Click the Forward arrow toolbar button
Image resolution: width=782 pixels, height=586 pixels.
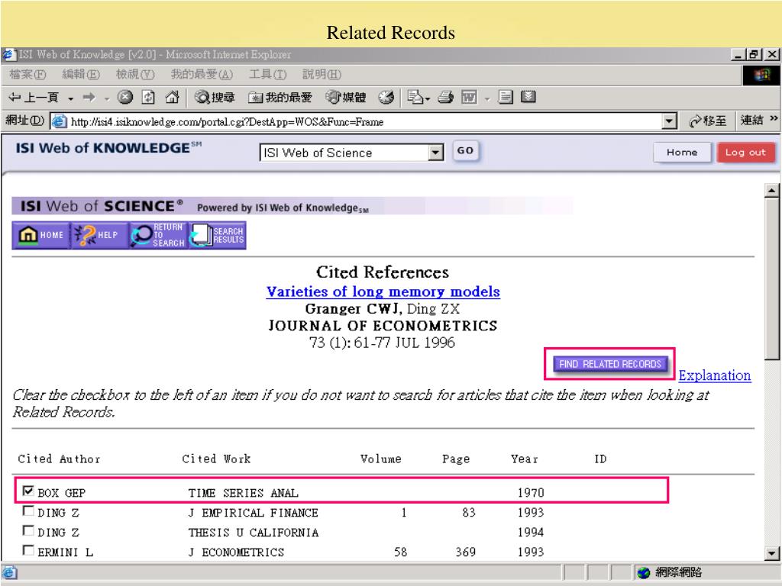point(89,97)
